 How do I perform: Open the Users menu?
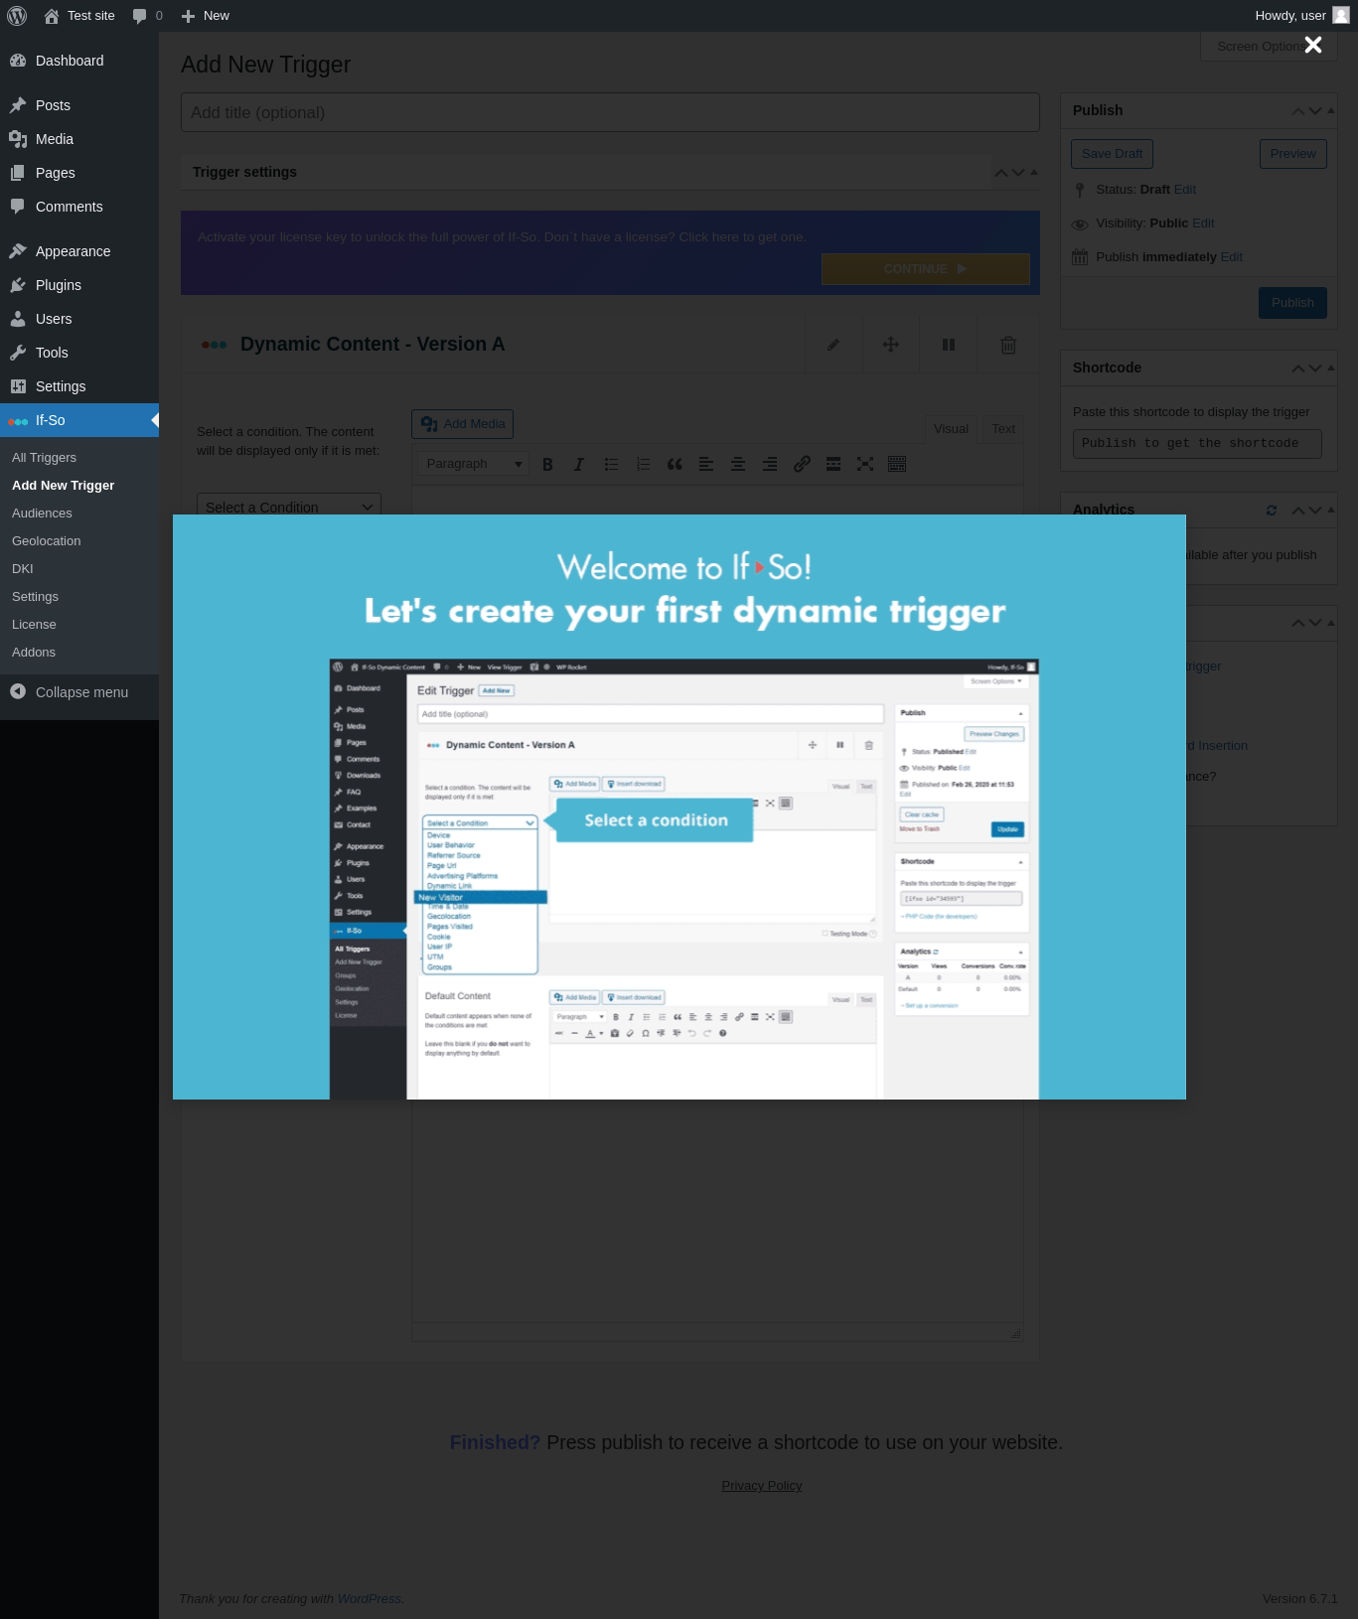[x=79, y=319]
